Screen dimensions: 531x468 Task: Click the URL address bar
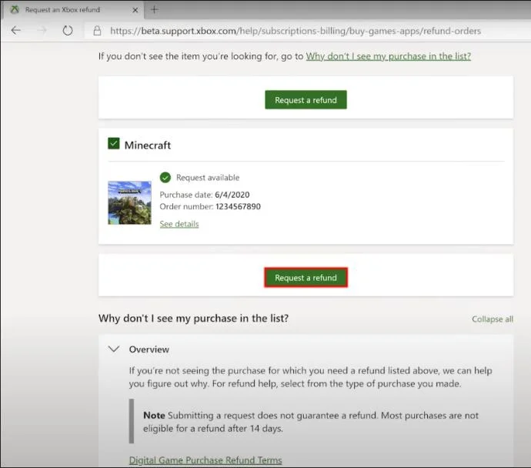click(296, 31)
